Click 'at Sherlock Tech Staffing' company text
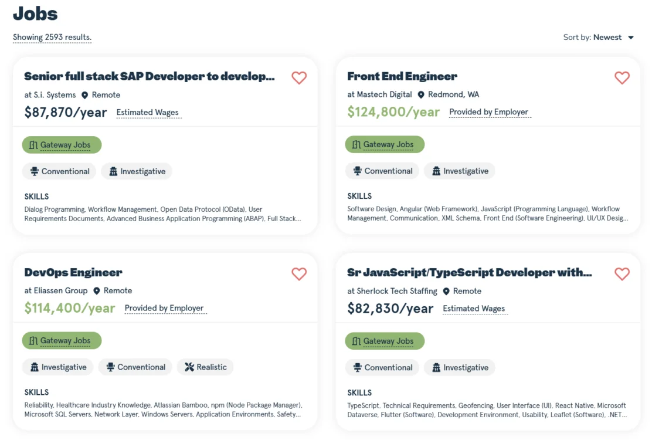 (392, 291)
